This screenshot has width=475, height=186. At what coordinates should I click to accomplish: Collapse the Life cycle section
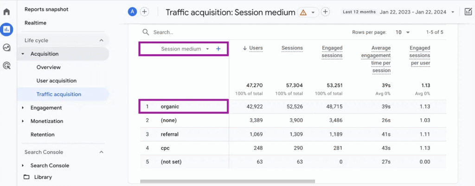(x=102, y=40)
